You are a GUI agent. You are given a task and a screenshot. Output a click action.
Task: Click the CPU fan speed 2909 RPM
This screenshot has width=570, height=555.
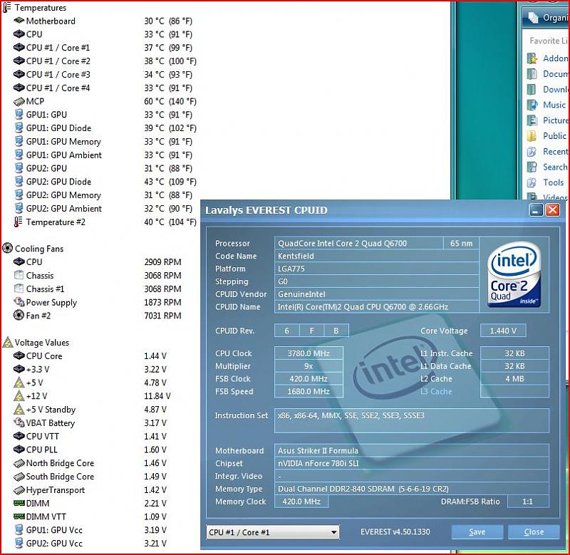pos(162,262)
